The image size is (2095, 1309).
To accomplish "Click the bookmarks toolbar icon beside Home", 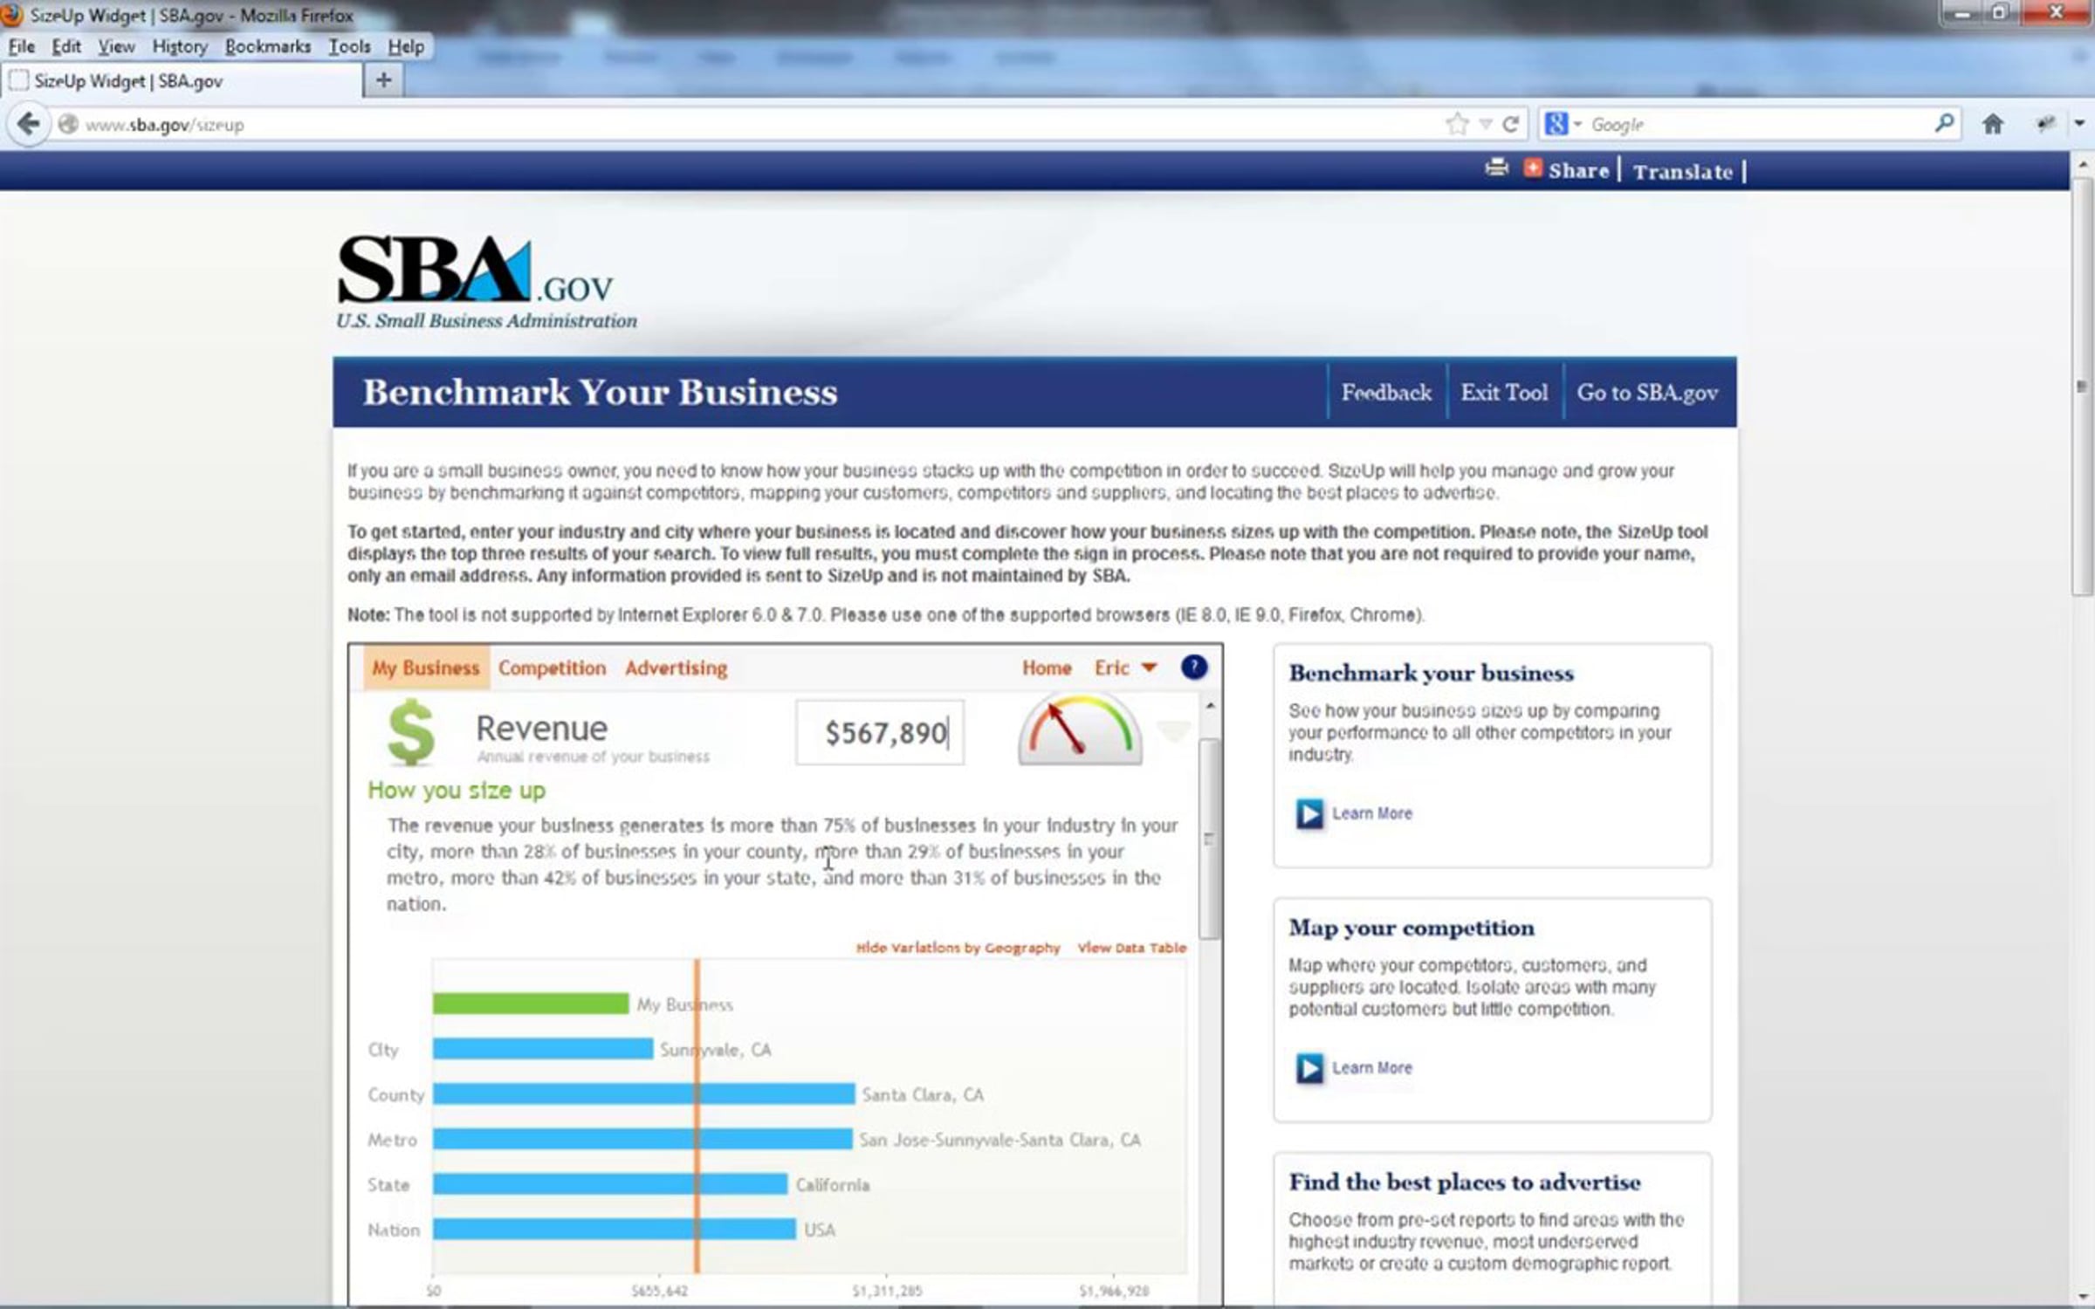I will (x=2045, y=124).
